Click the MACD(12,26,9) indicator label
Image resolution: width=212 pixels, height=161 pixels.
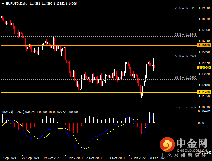coord(13,112)
